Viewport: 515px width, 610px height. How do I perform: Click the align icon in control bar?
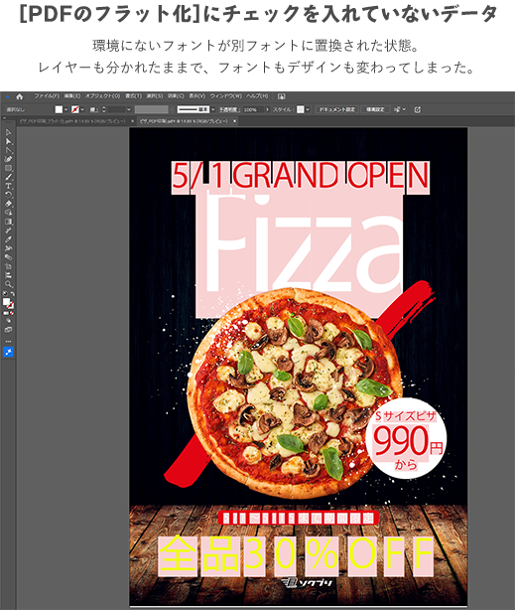pyautogui.click(x=397, y=109)
